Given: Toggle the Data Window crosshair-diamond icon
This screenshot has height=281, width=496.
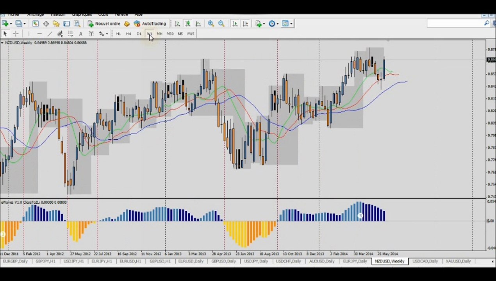Looking at the screenshot, I should pos(46,24).
